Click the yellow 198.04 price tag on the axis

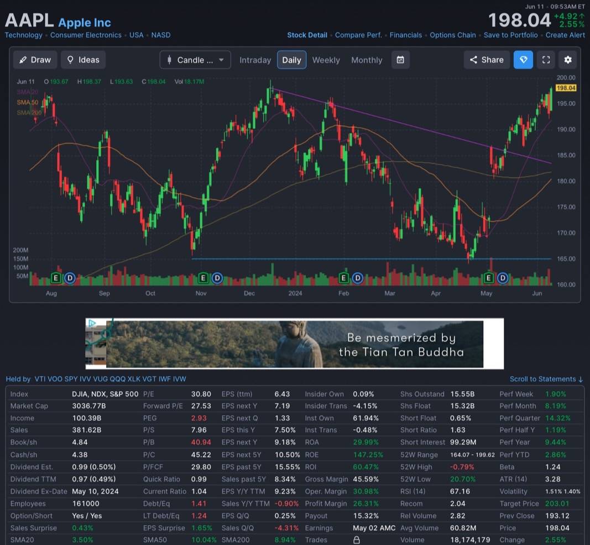pyautogui.click(x=566, y=88)
